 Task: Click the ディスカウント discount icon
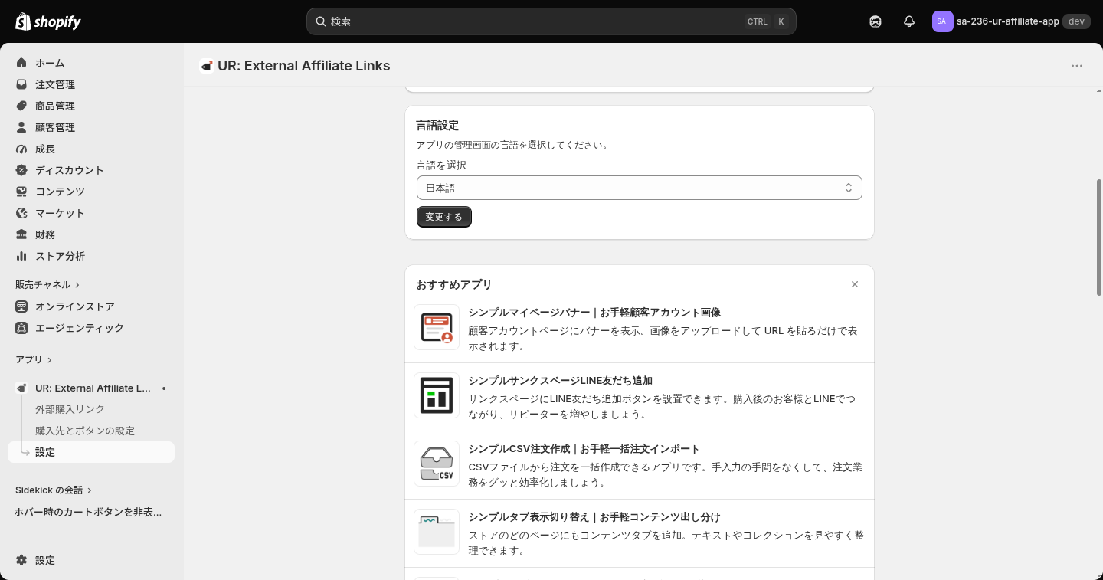point(21,170)
